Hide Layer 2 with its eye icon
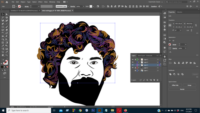Image resolution: width=200 pixels, height=113 pixels. pos(132,68)
